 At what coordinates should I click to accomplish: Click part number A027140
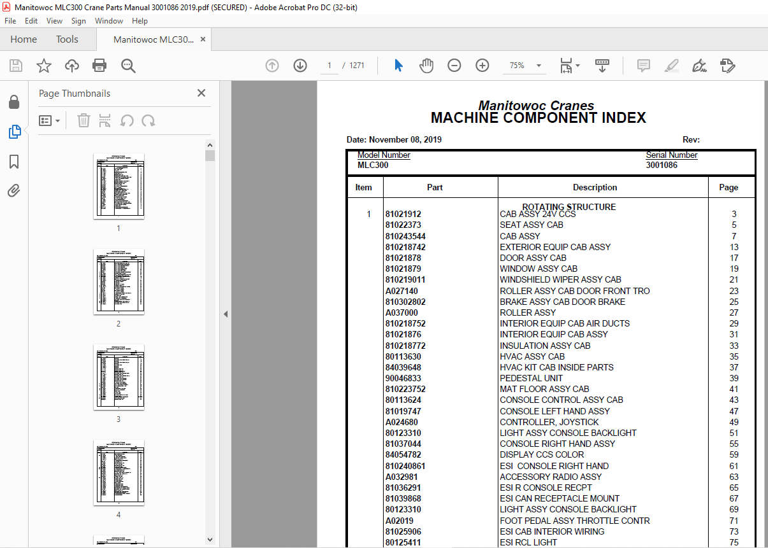coord(402,291)
